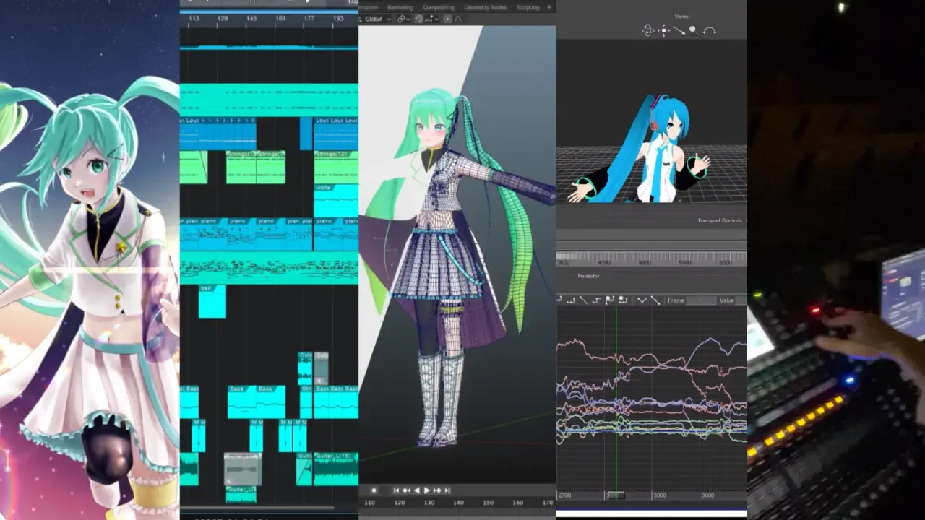
Task: Switch to the Geometry Nodes workspace tab
Action: tap(485, 7)
